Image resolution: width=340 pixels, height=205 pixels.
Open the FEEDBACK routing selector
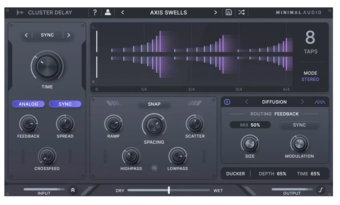[287, 114]
